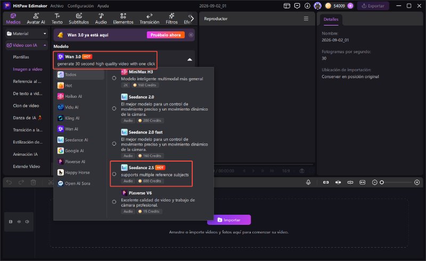This screenshot has height=261, width=426.
Task: Click the user avatar icon
Action: coord(317,6)
